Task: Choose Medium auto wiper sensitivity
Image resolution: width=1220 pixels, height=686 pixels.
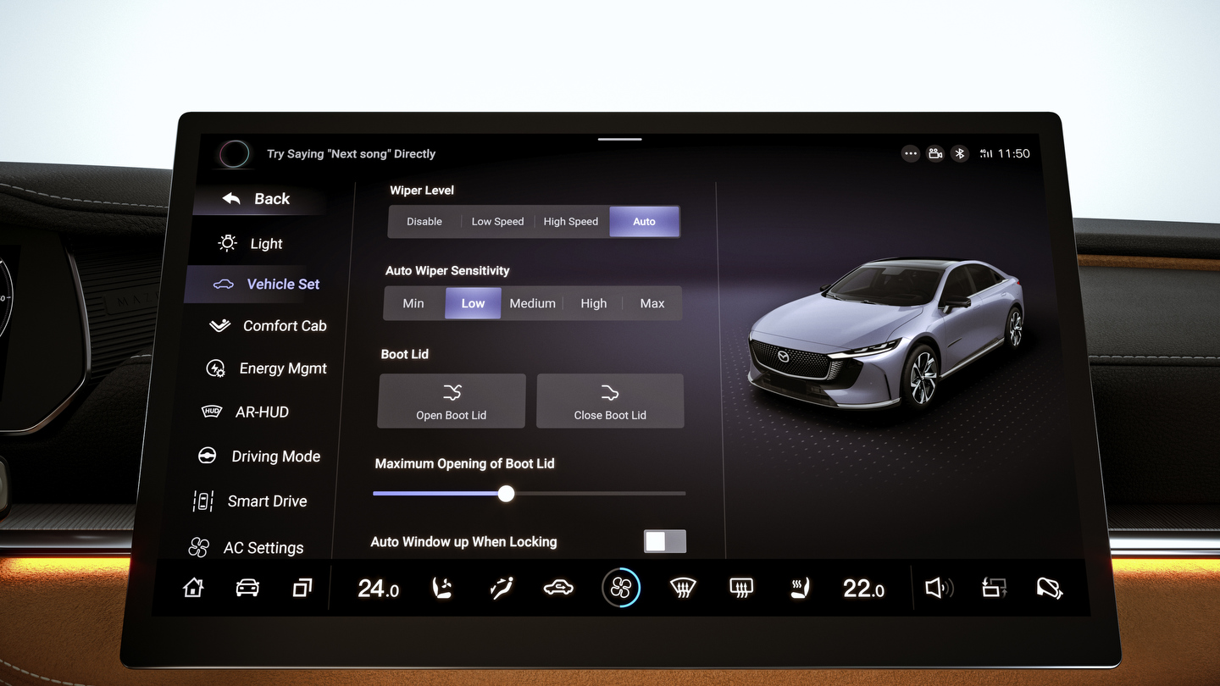Action: pos(532,303)
